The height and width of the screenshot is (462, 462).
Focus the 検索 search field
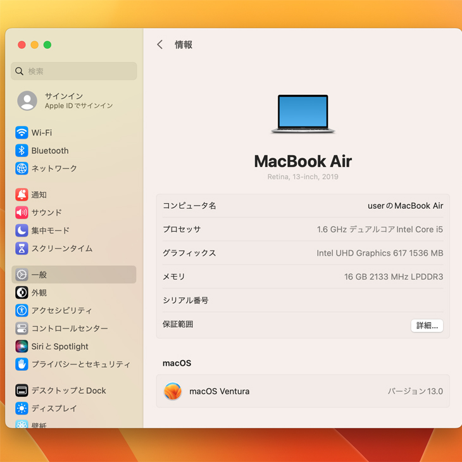click(74, 71)
